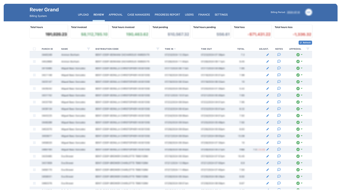Expand the approval dropdown arrow in third row
Image resolution: width=341 pixels, height=193 pixels.
coord(302,68)
